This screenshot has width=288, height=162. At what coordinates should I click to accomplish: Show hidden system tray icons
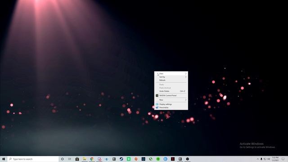click(x=258, y=159)
